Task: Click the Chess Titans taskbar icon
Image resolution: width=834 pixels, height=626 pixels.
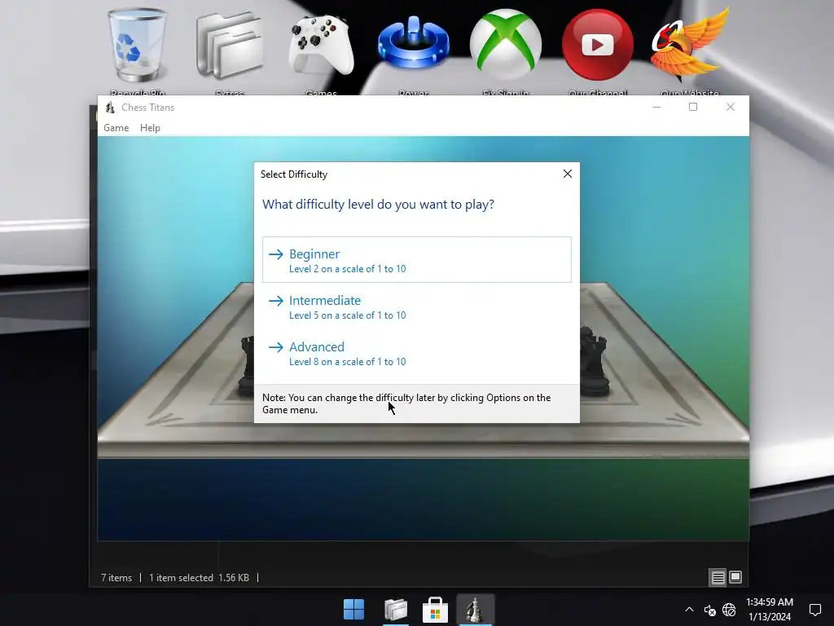Action: click(475, 610)
